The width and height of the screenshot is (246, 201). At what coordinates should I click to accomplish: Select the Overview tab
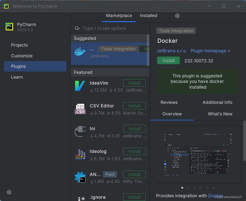(172, 114)
